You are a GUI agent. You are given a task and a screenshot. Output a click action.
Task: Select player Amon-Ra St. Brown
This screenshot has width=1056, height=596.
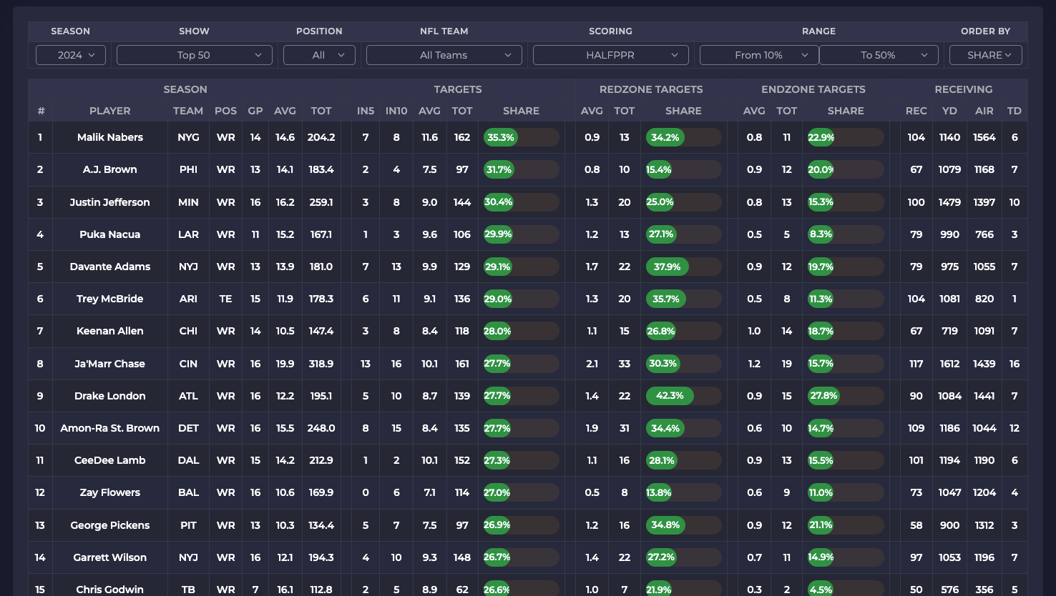[x=110, y=428]
